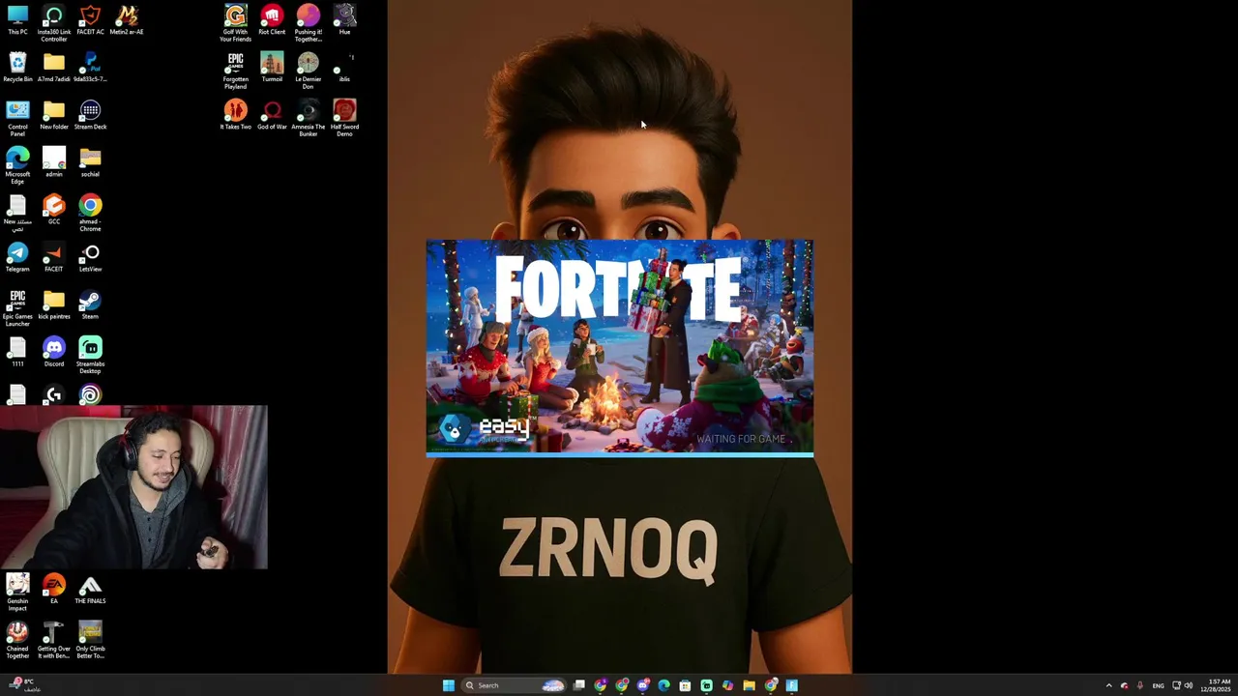1238x696 pixels.
Task: Click the taskbar Search box
Action: coord(513,685)
